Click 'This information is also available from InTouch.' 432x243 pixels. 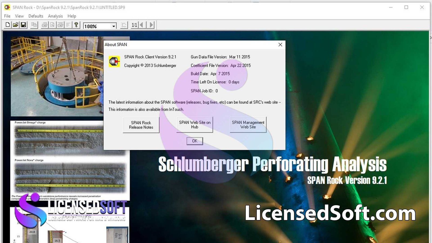pos(146,109)
